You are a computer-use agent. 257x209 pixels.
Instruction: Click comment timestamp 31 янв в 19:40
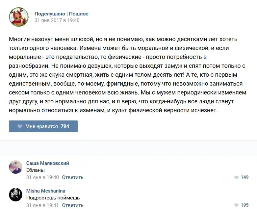coord(42,177)
